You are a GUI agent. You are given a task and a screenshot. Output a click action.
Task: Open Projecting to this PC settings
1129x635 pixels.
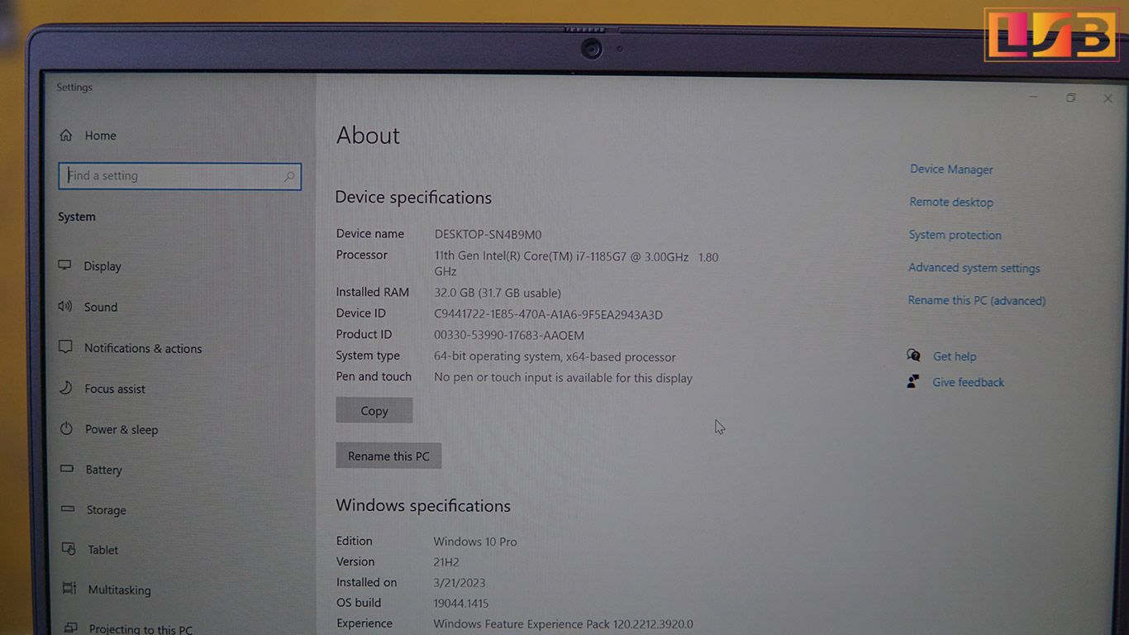pos(141,629)
